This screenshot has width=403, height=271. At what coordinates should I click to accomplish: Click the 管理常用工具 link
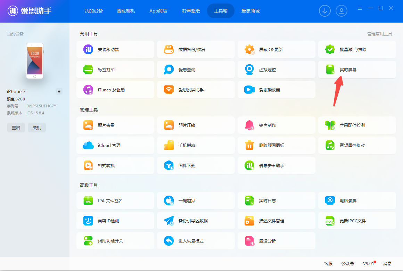(x=379, y=34)
